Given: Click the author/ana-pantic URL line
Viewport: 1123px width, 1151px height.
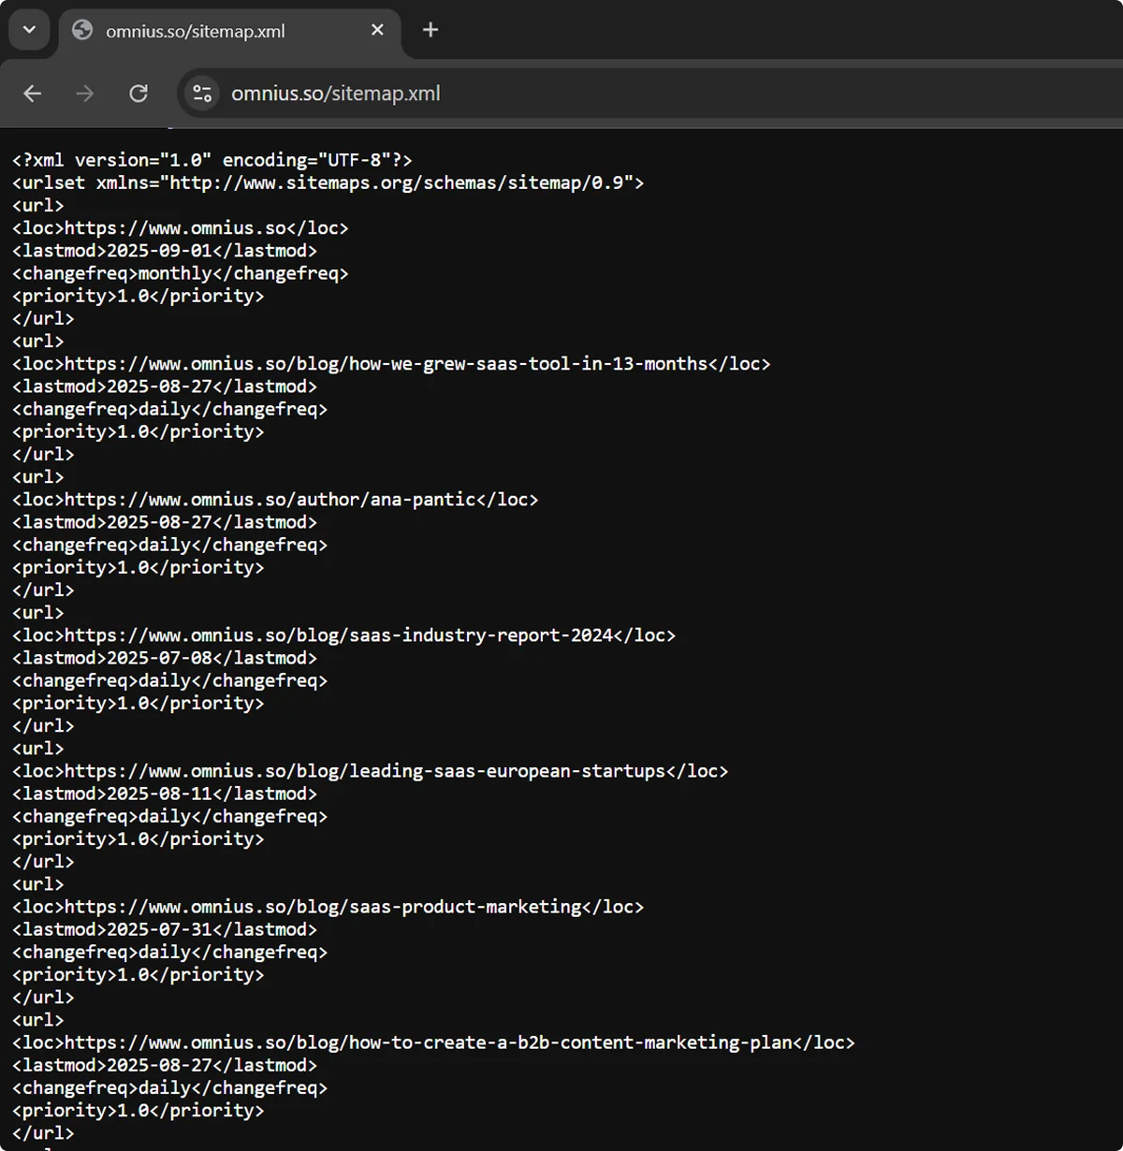Looking at the screenshot, I should pyautogui.click(x=275, y=500).
